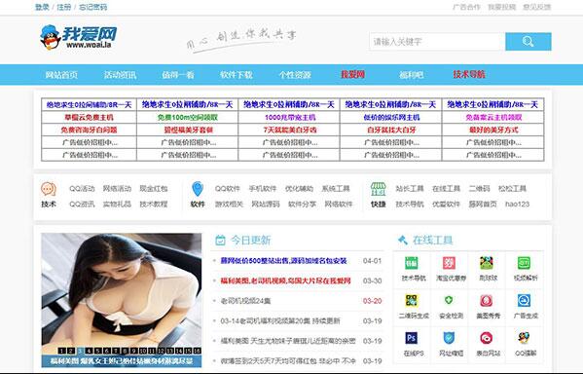
Task: Click the green shield security check icon
Action: (449, 300)
